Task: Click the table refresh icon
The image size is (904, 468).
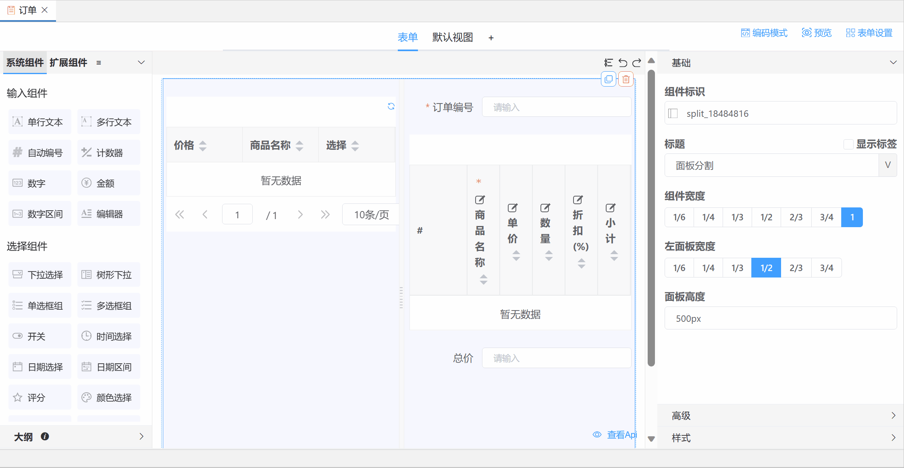Action: 391,106
